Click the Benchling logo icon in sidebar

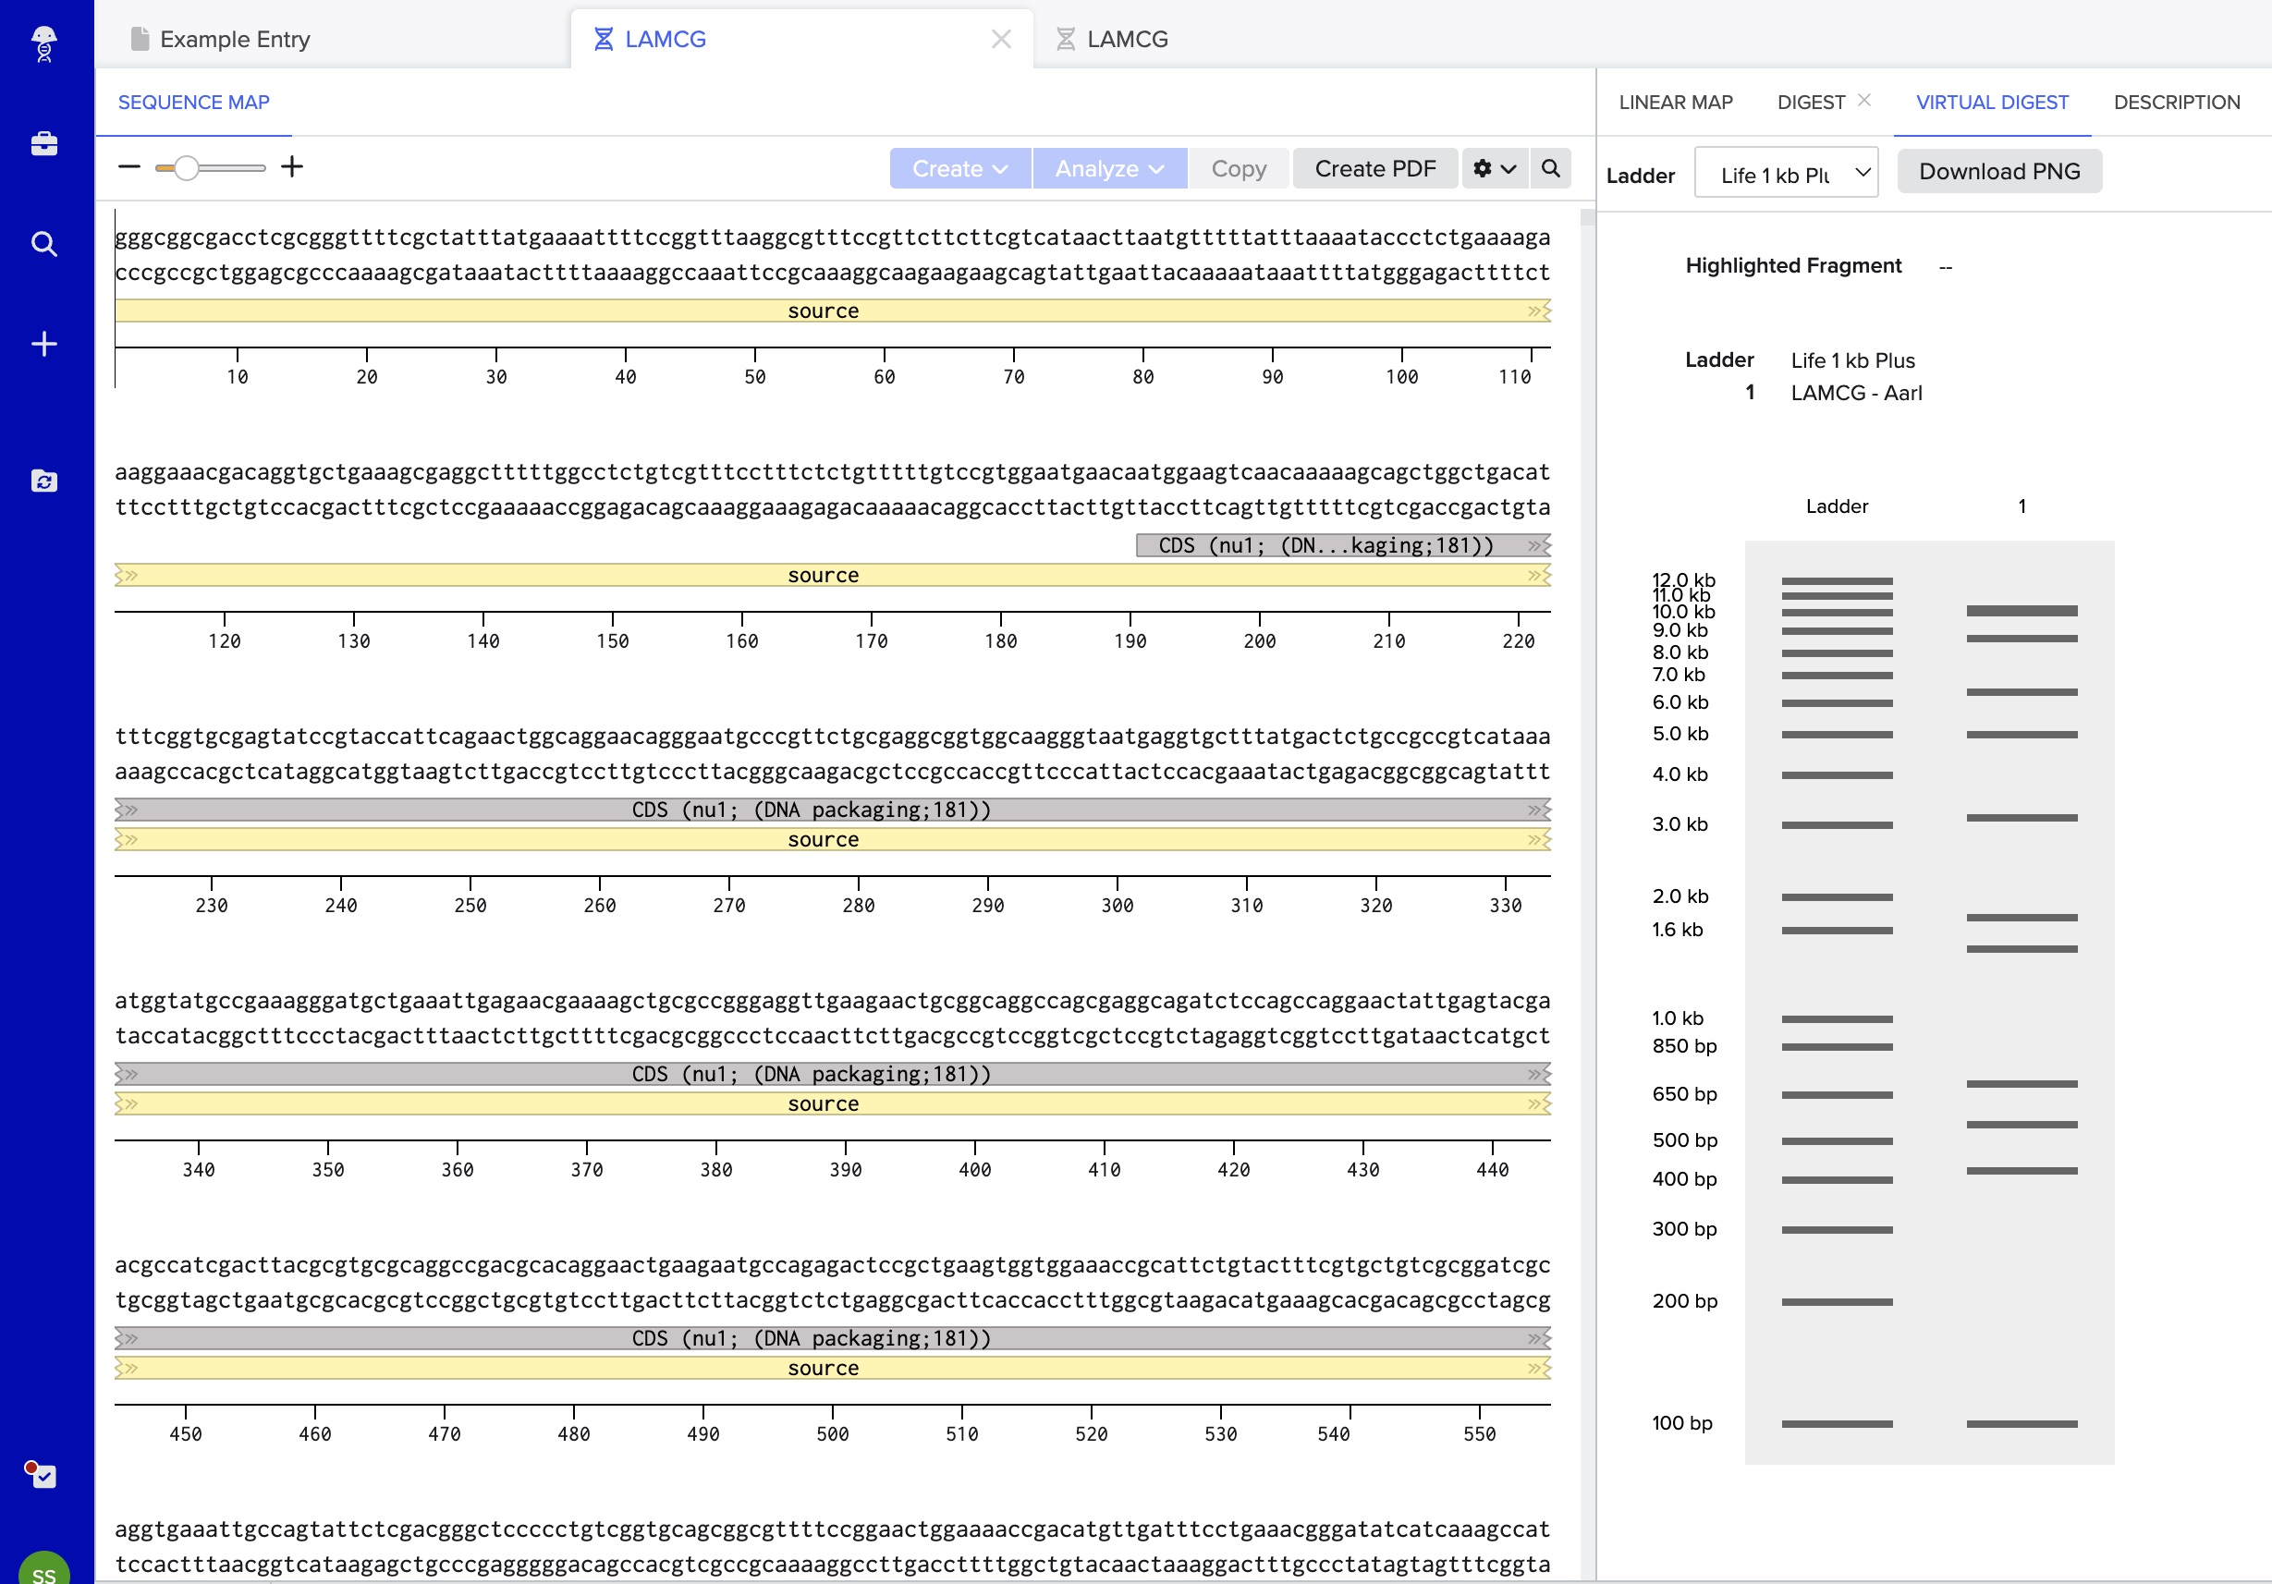pos(43,43)
